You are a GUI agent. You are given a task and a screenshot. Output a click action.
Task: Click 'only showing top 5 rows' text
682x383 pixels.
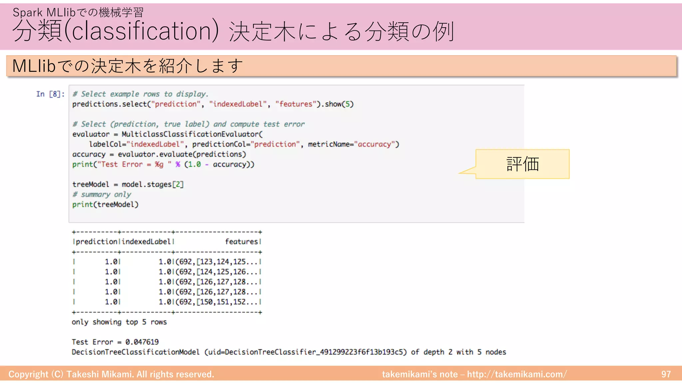coord(119,322)
